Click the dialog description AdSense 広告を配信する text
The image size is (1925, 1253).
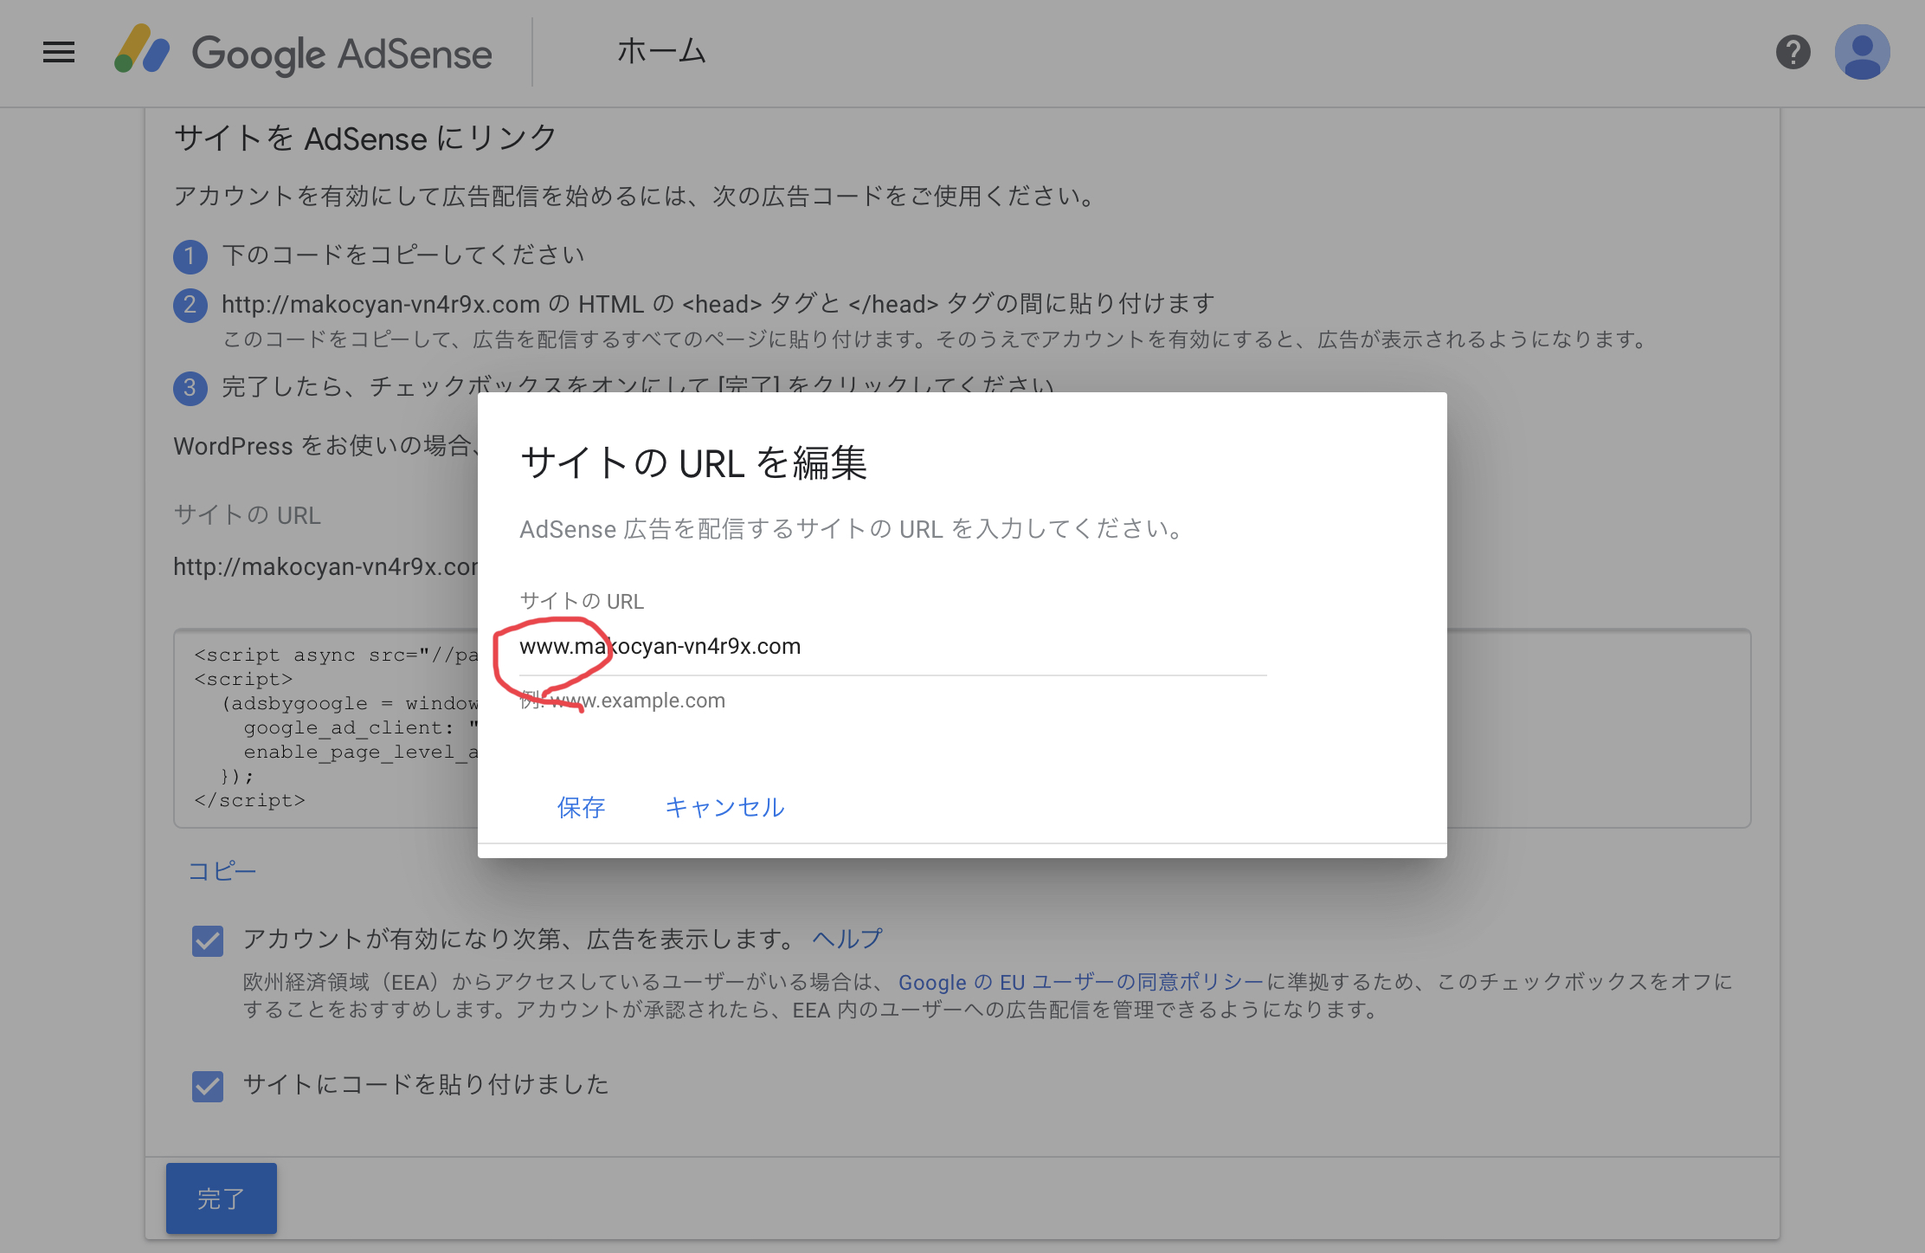pyautogui.click(x=852, y=529)
